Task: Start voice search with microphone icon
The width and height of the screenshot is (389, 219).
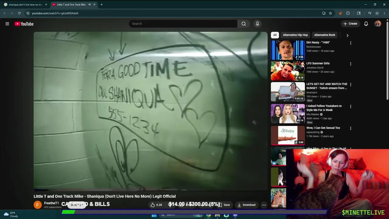Action: tap(257, 24)
